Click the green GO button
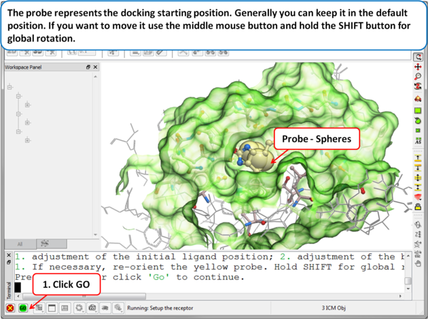The width and height of the screenshot is (428, 319). pos(23,308)
